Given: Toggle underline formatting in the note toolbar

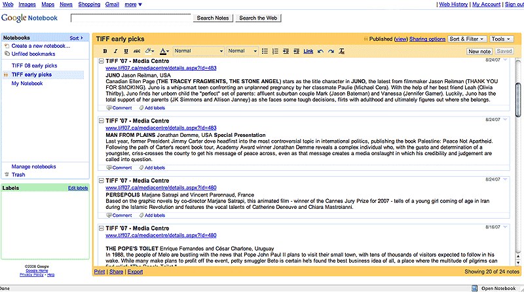Looking at the screenshot, I should click(x=126, y=51).
